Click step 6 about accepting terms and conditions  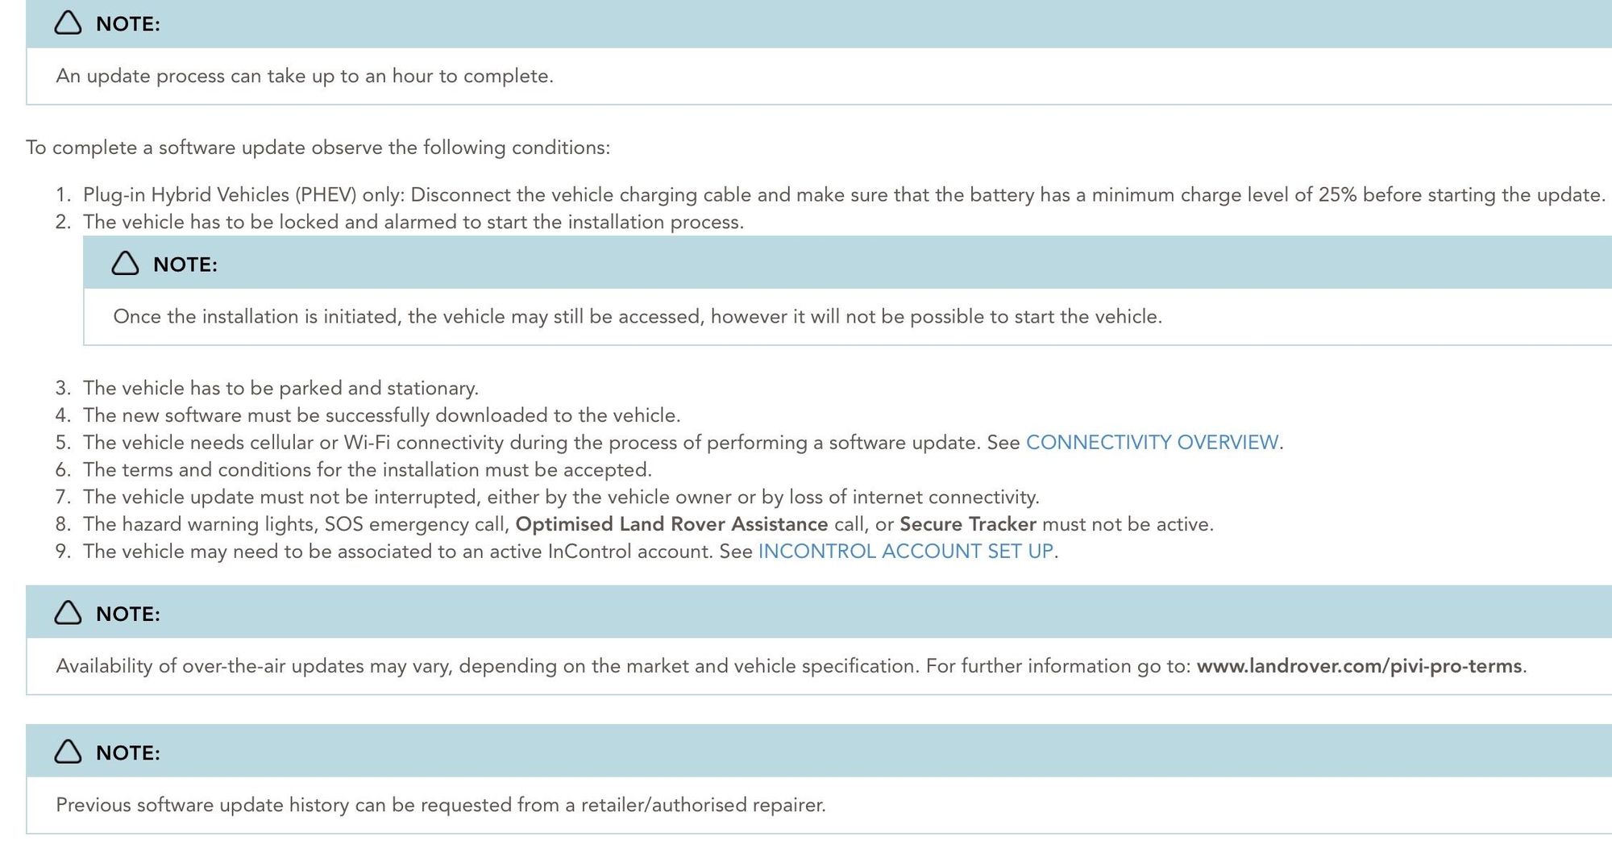coord(367,470)
